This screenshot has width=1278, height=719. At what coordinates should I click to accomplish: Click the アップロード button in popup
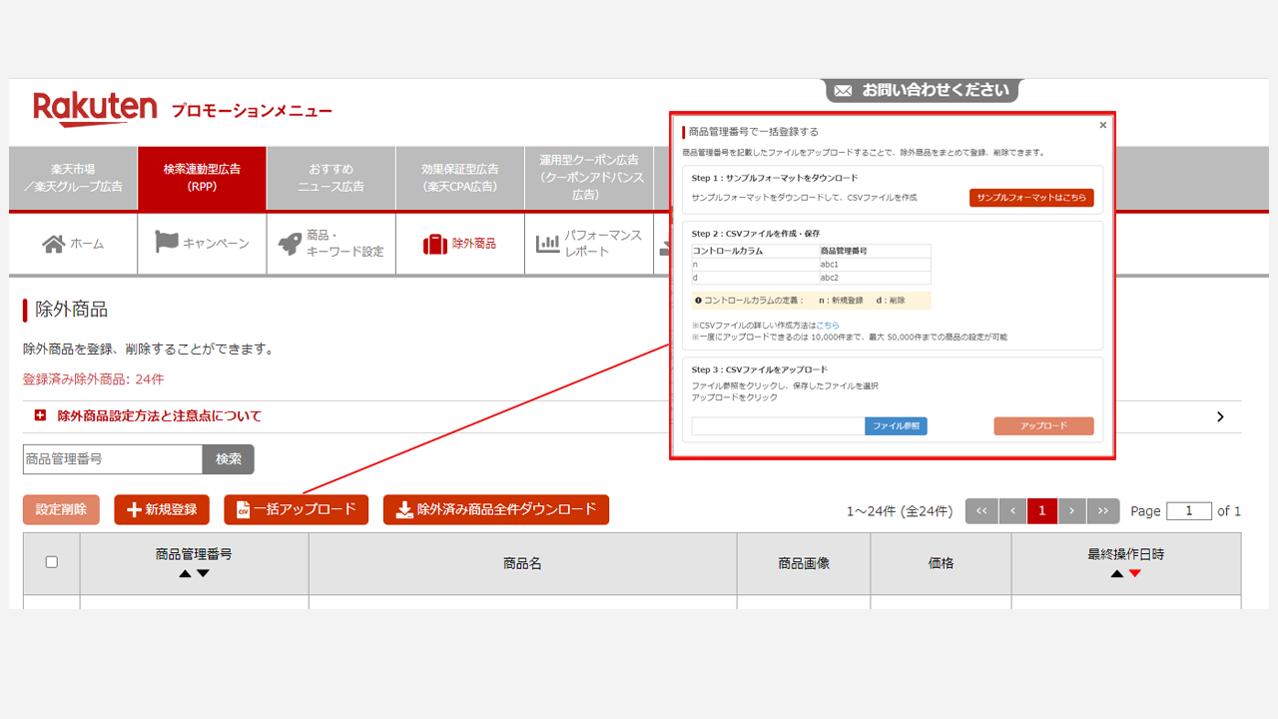click(1043, 426)
